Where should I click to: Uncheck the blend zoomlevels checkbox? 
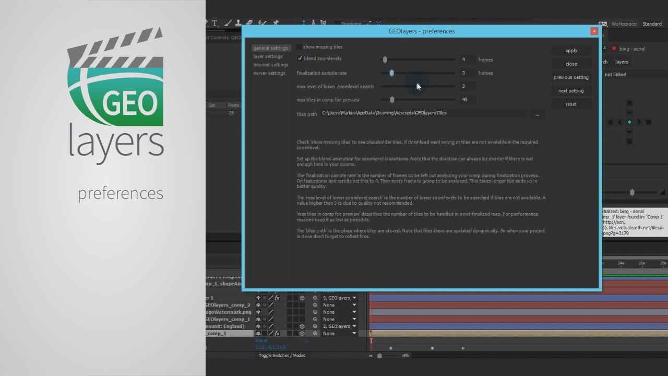pyautogui.click(x=300, y=58)
